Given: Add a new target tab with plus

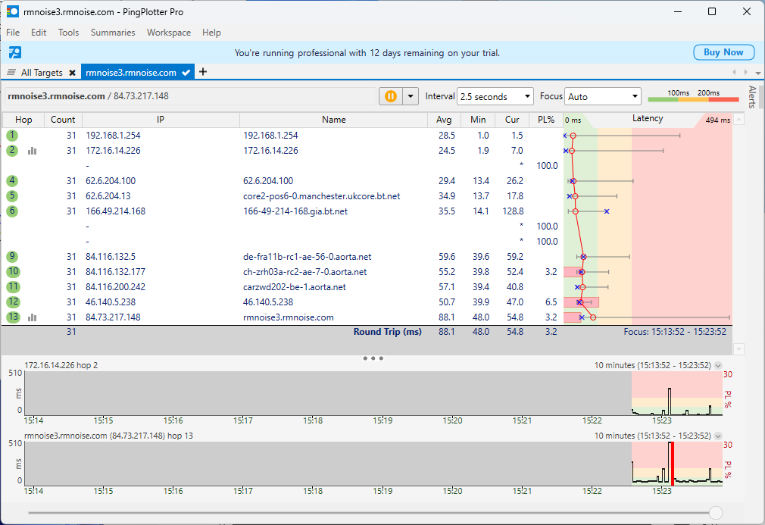Looking at the screenshot, I should click(203, 72).
